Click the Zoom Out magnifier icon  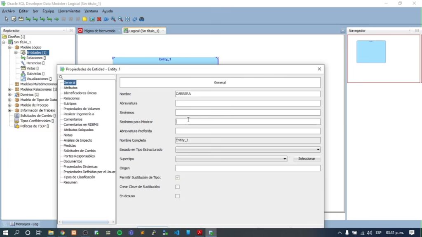120,19
